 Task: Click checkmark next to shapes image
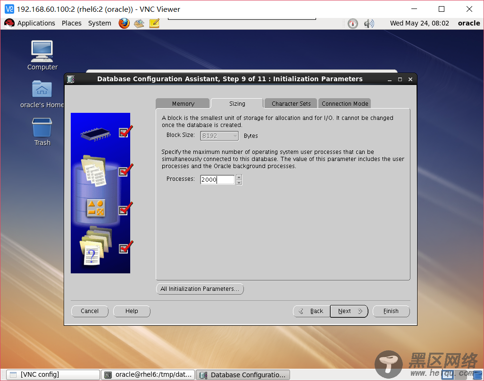pos(125,209)
